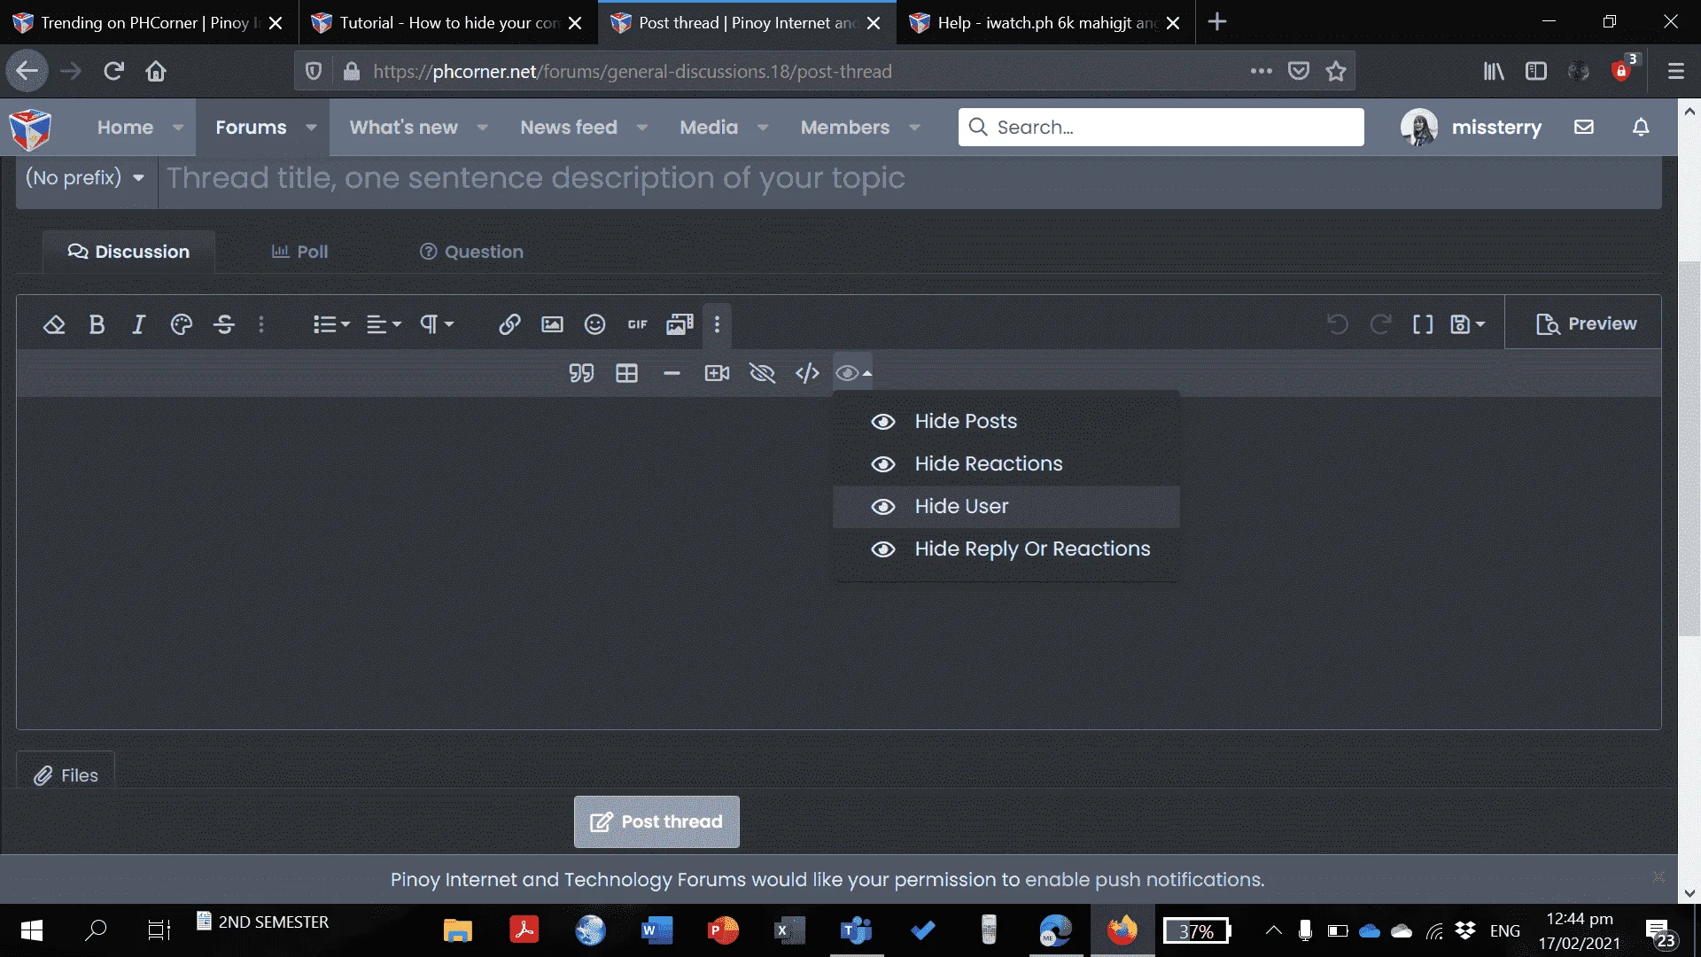1701x957 pixels.
Task: Expand the Forums nav dropdown arrow
Action: coord(311,128)
